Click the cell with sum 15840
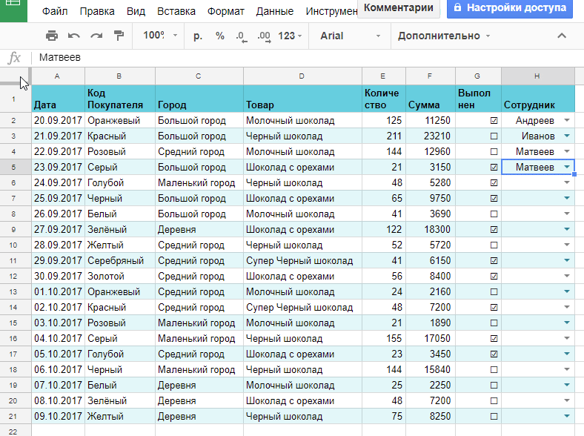This screenshot has height=436, width=584. (431, 370)
